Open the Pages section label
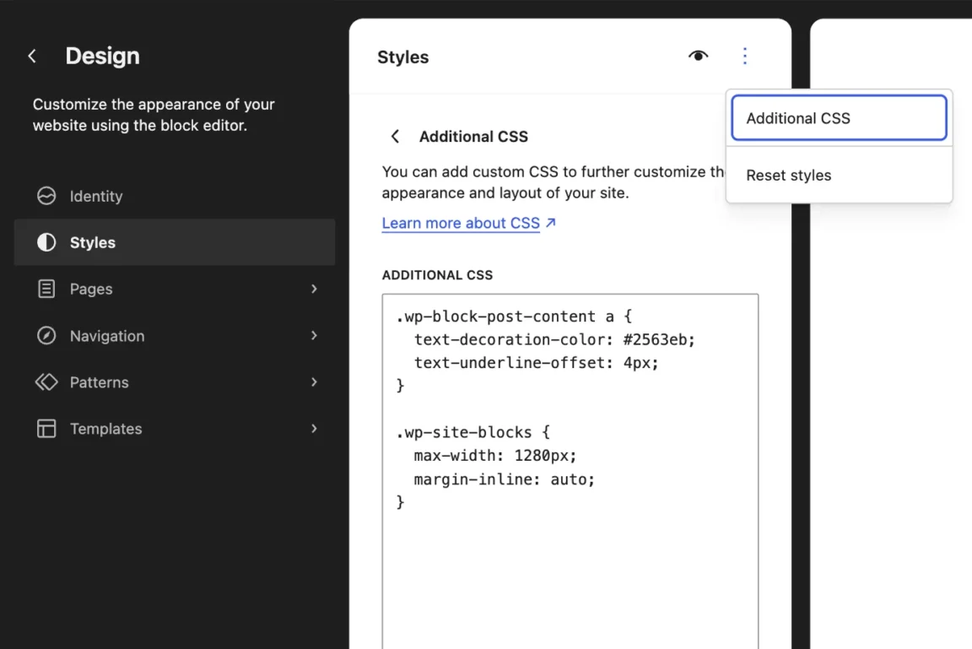This screenshot has height=649, width=972. click(91, 289)
